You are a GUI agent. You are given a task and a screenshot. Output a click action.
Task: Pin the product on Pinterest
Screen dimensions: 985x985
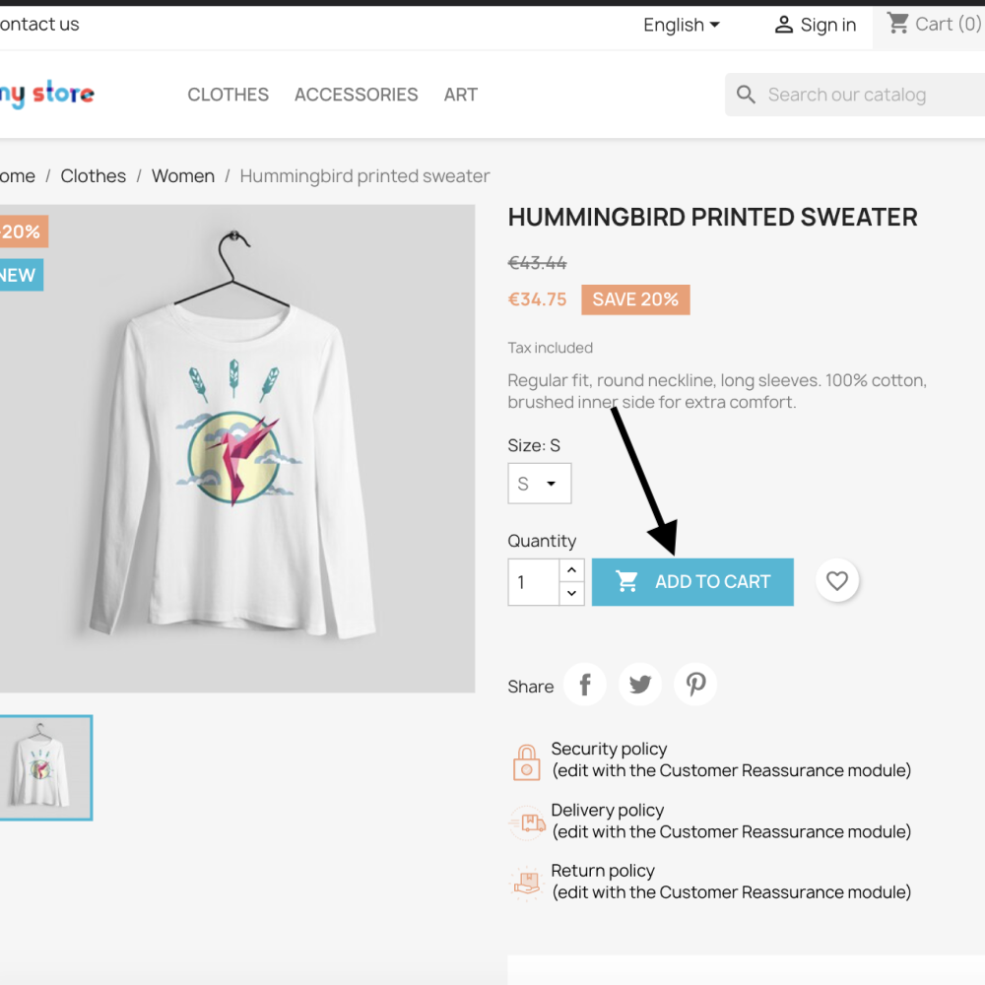coord(694,684)
